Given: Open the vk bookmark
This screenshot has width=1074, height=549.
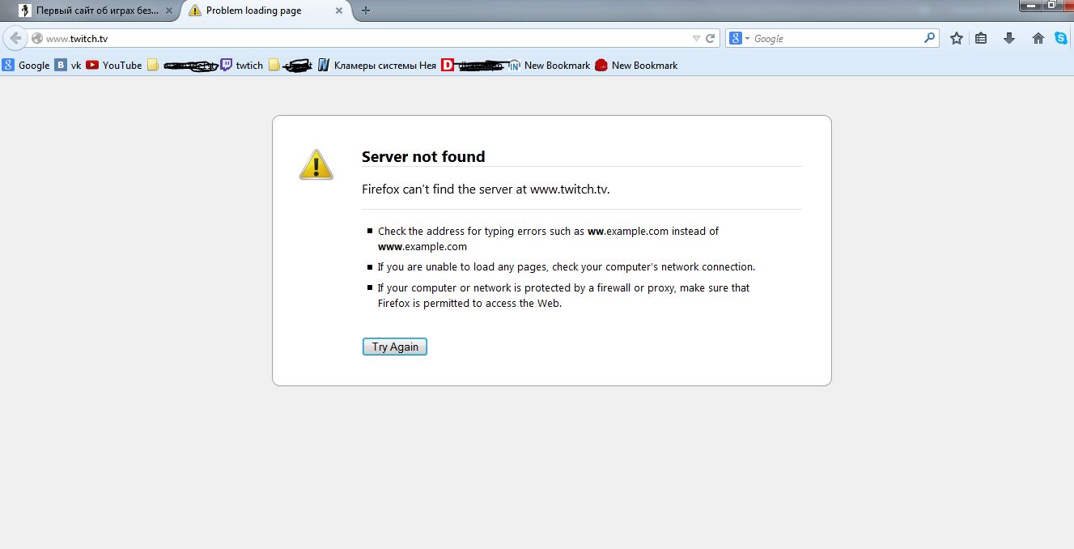Looking at the screenshot, I should [x=68, y=66].
